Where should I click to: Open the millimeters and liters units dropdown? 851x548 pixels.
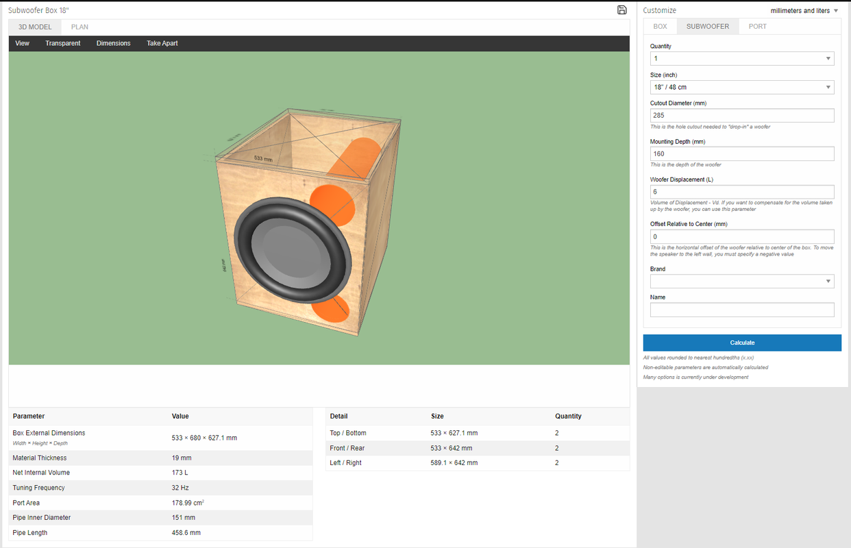[804, 10]
